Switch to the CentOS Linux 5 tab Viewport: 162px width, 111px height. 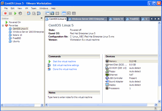[56, 19]
